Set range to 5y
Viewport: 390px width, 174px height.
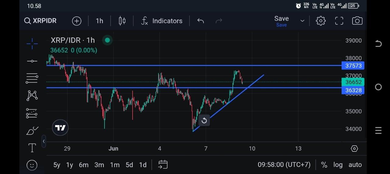(x=57, y=165)
